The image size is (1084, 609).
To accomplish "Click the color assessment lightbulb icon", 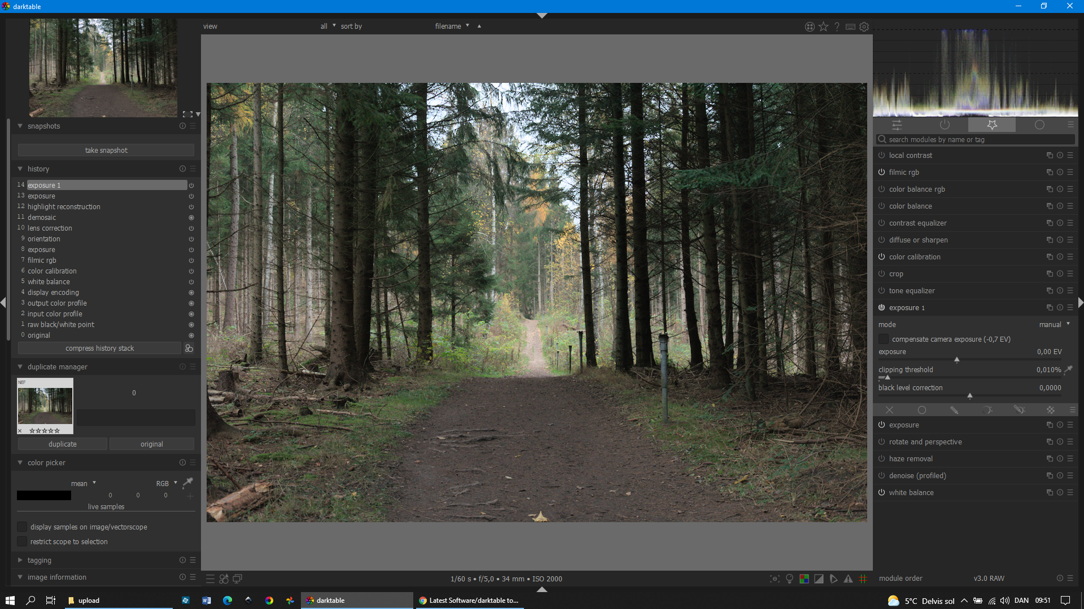I will tap(789, 579).
